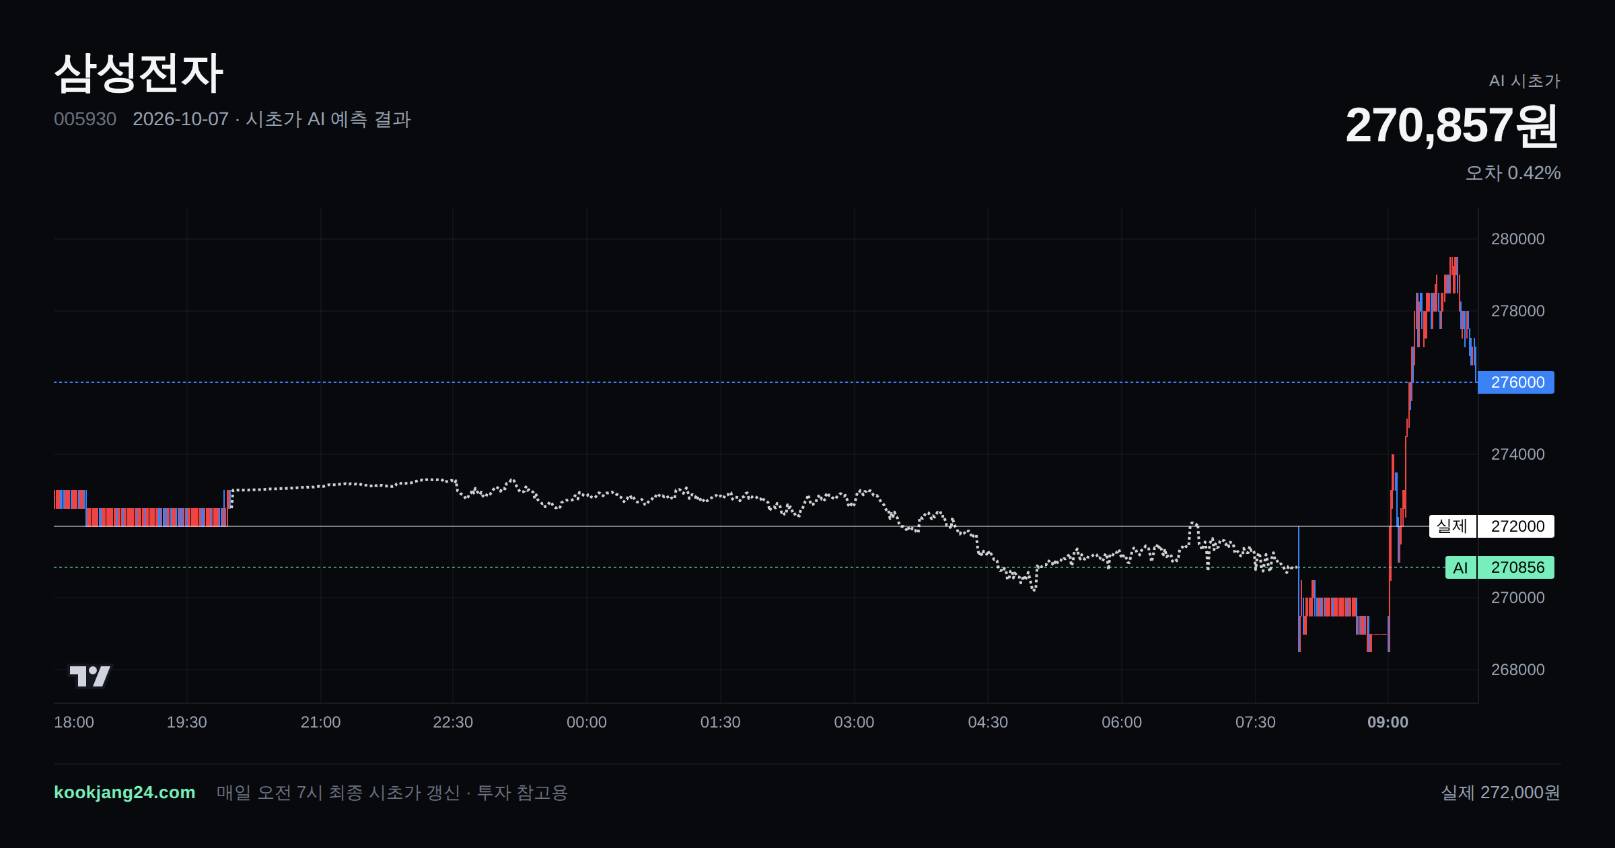Viewport: 1615px width, 848px height.
Task: Select the stock code 005930
Action: pyautogui.click(x=85, y=119)
